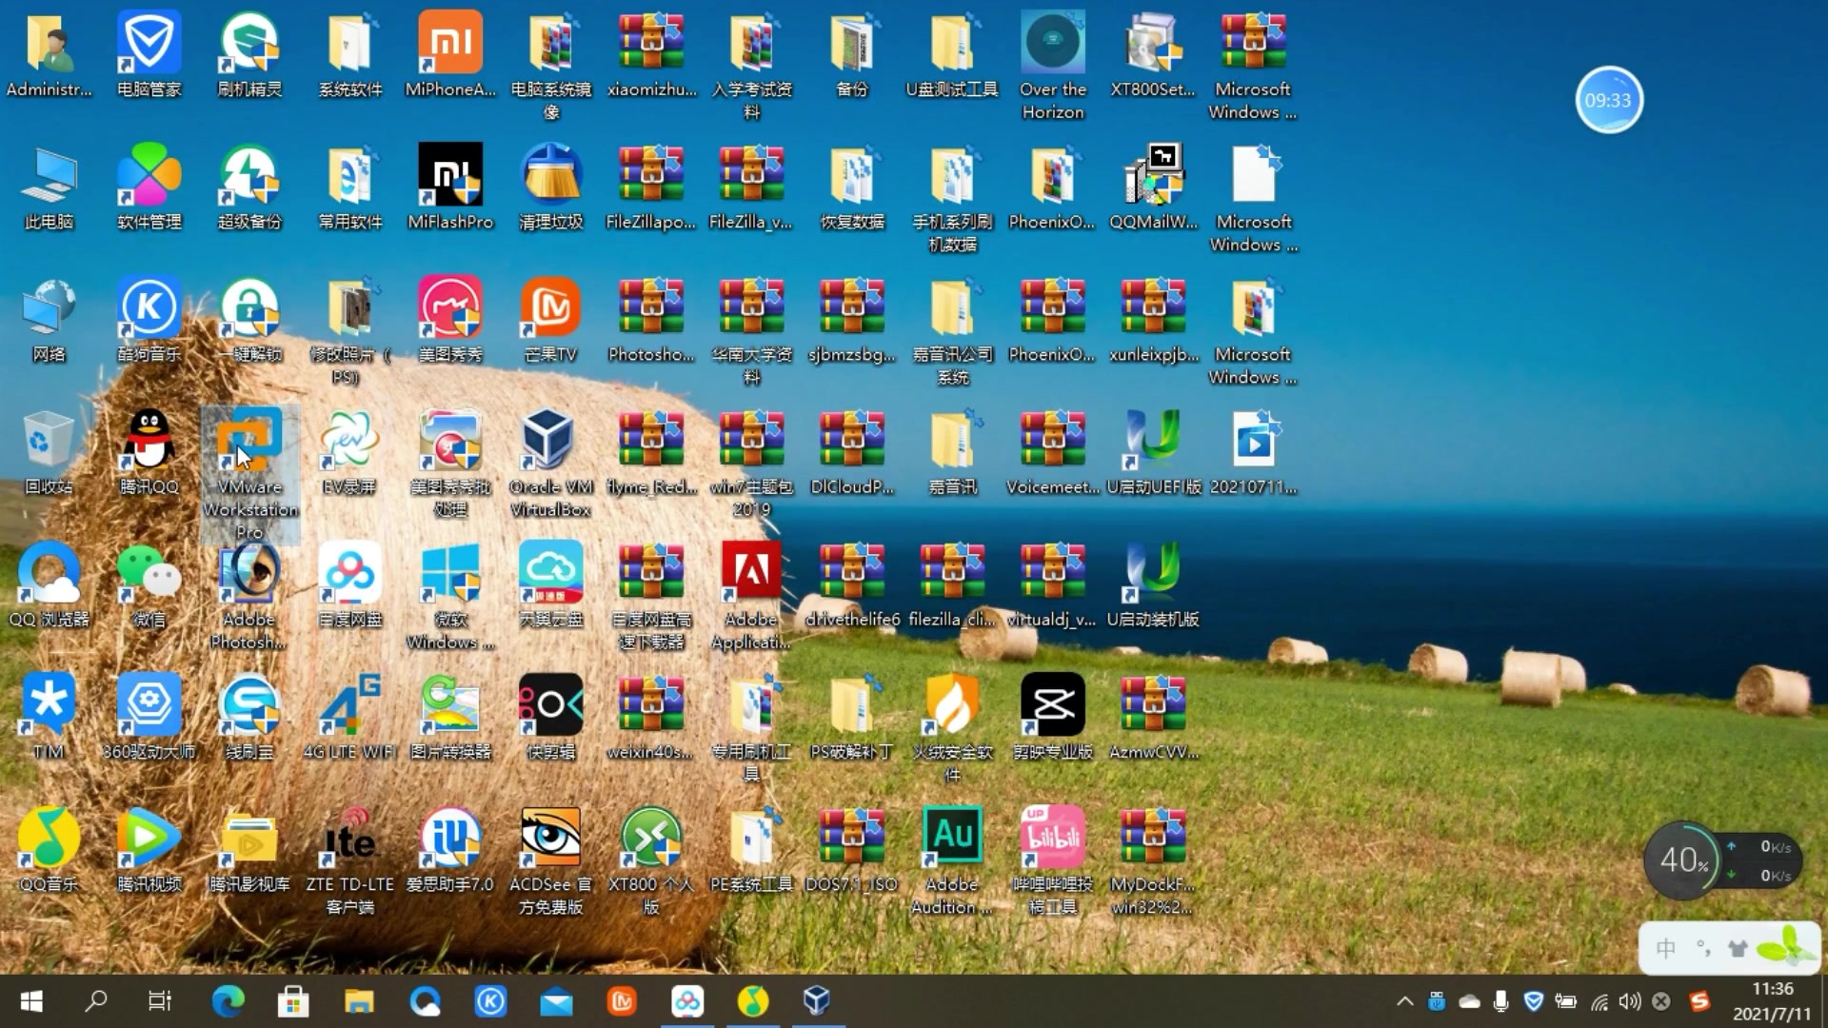The width and height of the screenshot is (1828, 1028).
Task: Open the QQ音乐 desktop shortcut
Action: pyautogui.click(x=49, y=849)
